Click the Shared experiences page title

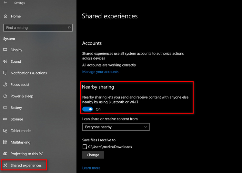point(110,16)
